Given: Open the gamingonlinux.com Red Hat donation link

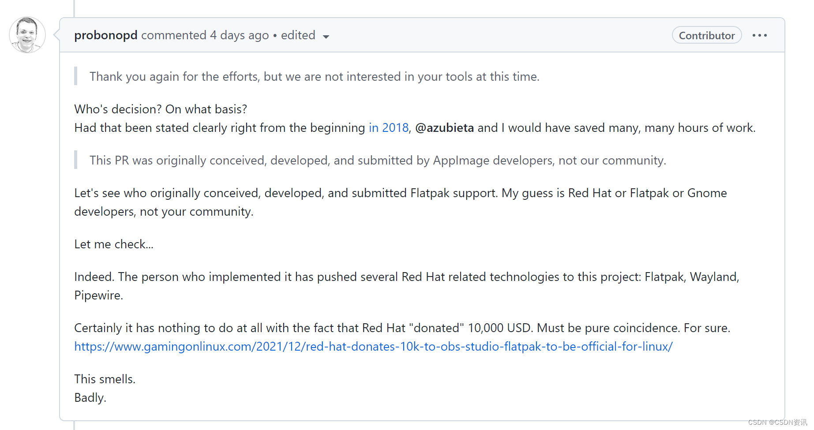Looking at the screenshot, I should click(x=373, y=347).
